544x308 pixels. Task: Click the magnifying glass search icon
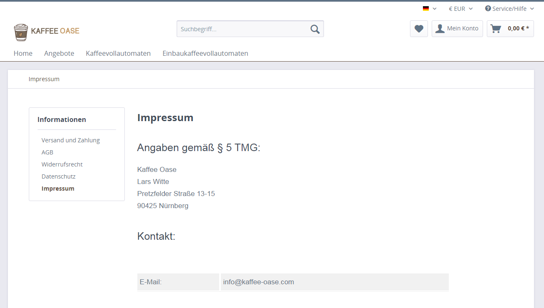pyautogui.click(x=315, y=29)
